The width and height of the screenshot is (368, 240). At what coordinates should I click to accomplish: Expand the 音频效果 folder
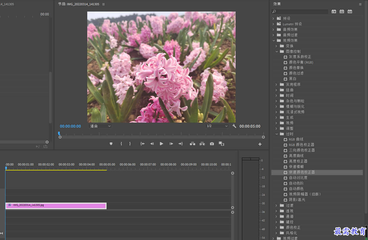coord(273,29)
